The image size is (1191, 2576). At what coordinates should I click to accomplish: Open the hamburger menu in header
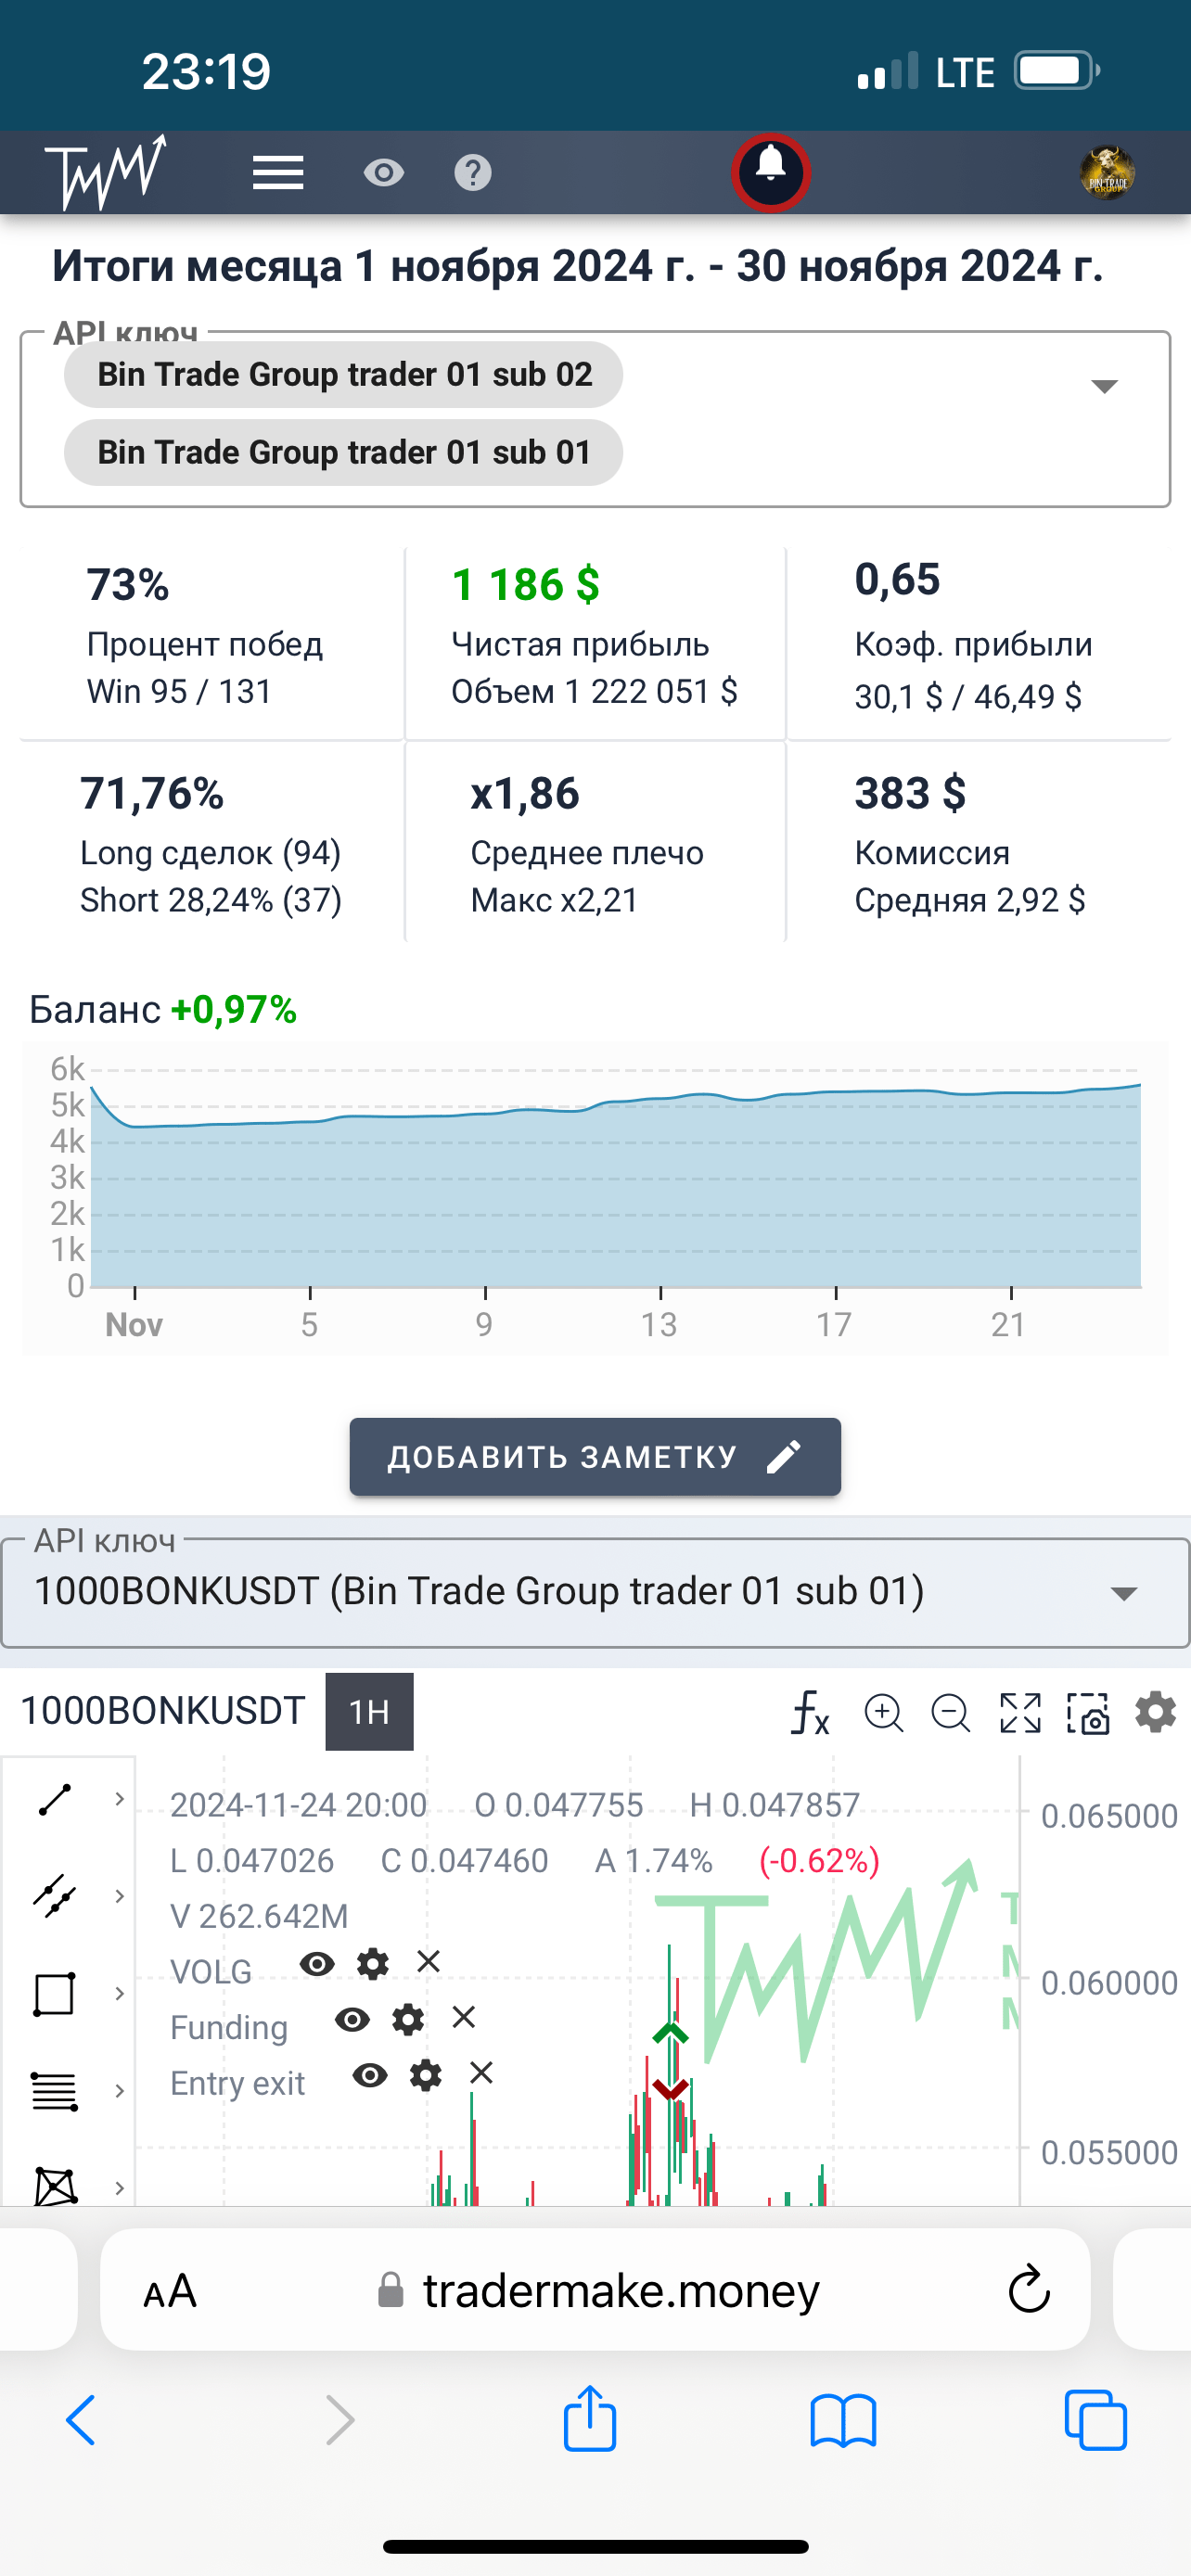point(277,173)
